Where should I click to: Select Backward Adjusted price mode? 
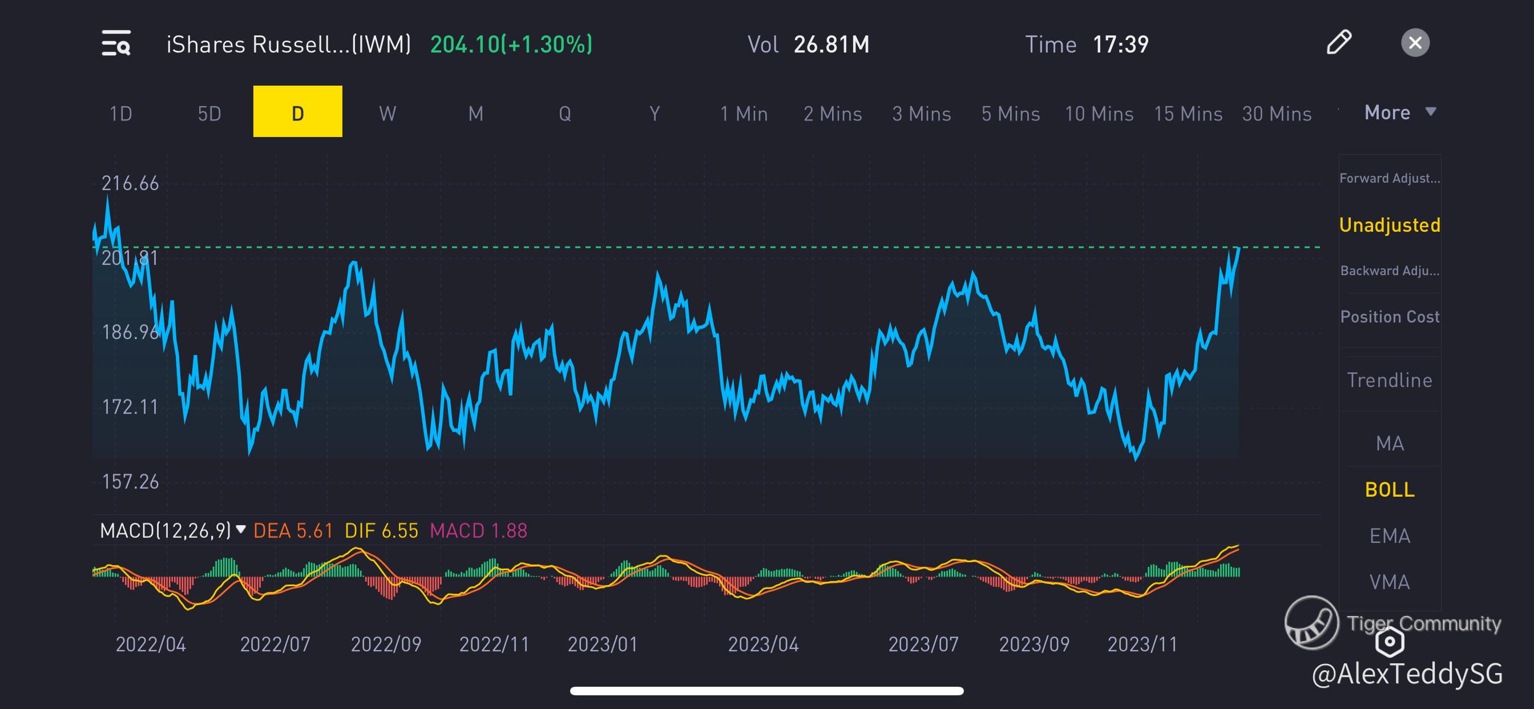(1389, 271)
